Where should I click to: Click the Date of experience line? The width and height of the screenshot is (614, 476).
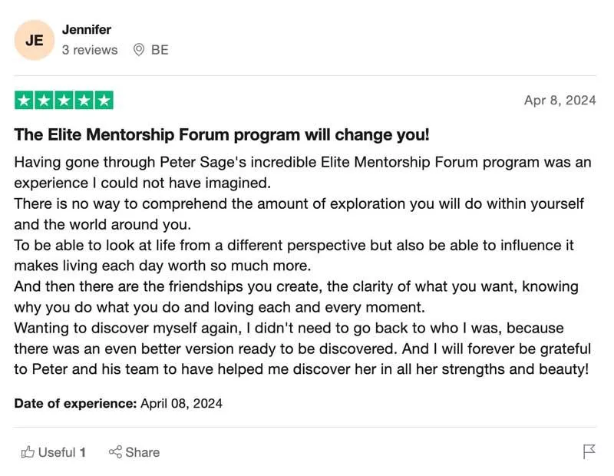(118, 403)
